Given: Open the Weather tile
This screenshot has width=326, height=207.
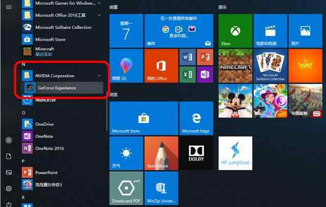Looking at the screenshot, I should (126, 153).
